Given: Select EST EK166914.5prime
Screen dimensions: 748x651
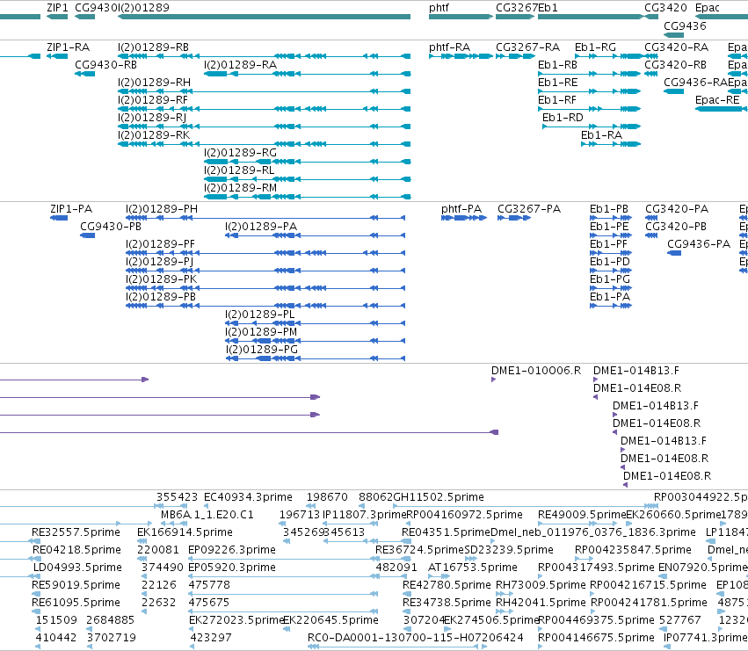Looking at the screenshot, I should click(185, 532).
